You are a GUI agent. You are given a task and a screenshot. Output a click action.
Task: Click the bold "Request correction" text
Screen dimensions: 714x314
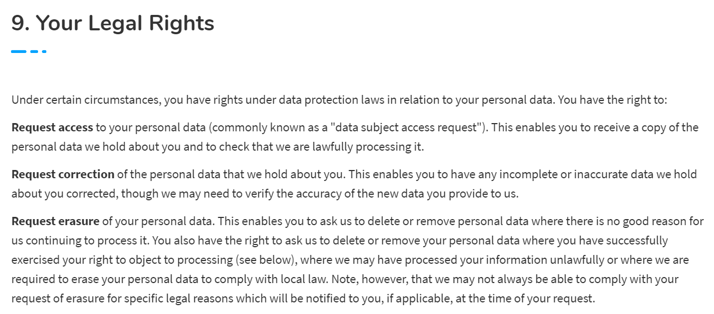click(x=63, y=174)
